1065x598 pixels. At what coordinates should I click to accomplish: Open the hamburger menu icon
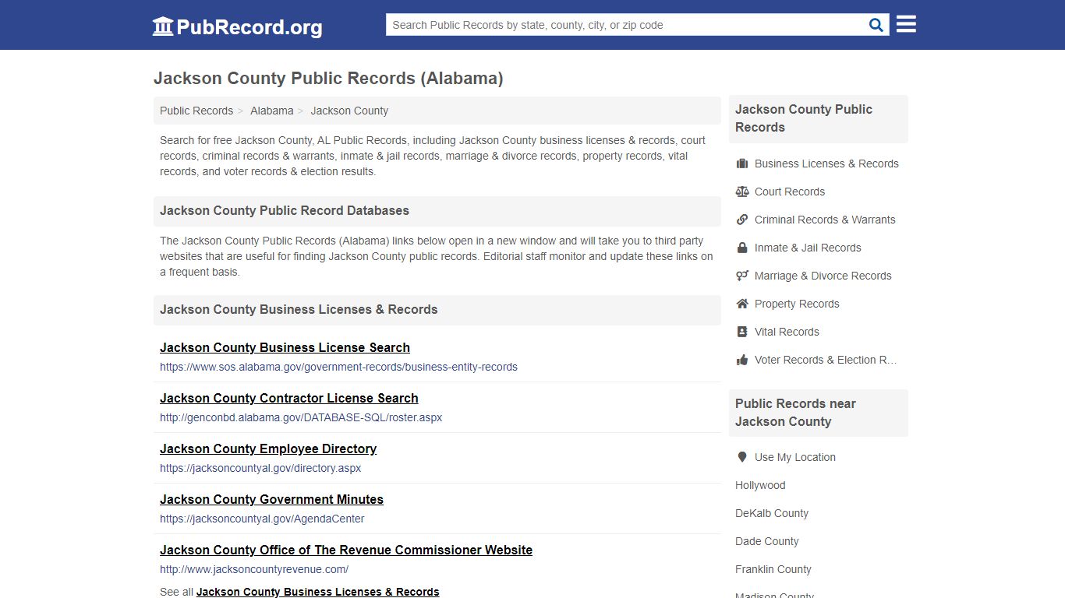(x=906, y=24)
